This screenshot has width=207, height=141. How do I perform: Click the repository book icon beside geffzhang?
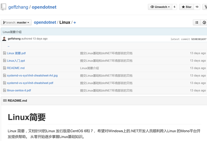3,7
